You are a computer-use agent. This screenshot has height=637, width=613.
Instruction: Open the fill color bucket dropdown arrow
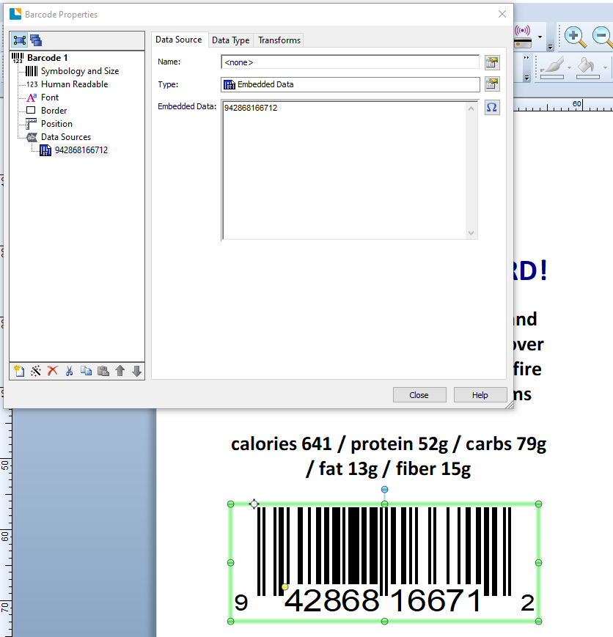(x=606, y=67)
